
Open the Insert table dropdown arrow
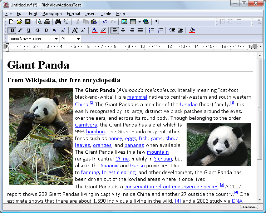pos(139,22)
